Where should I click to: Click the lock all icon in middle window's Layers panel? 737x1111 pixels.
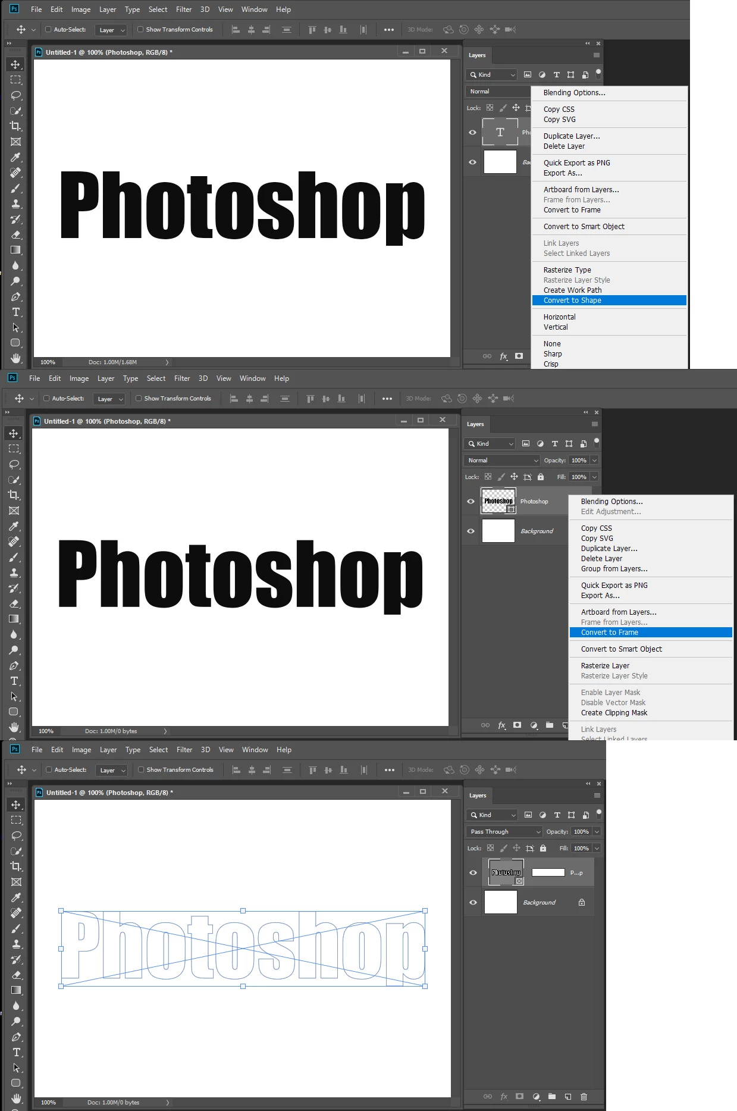click(541, 477)
